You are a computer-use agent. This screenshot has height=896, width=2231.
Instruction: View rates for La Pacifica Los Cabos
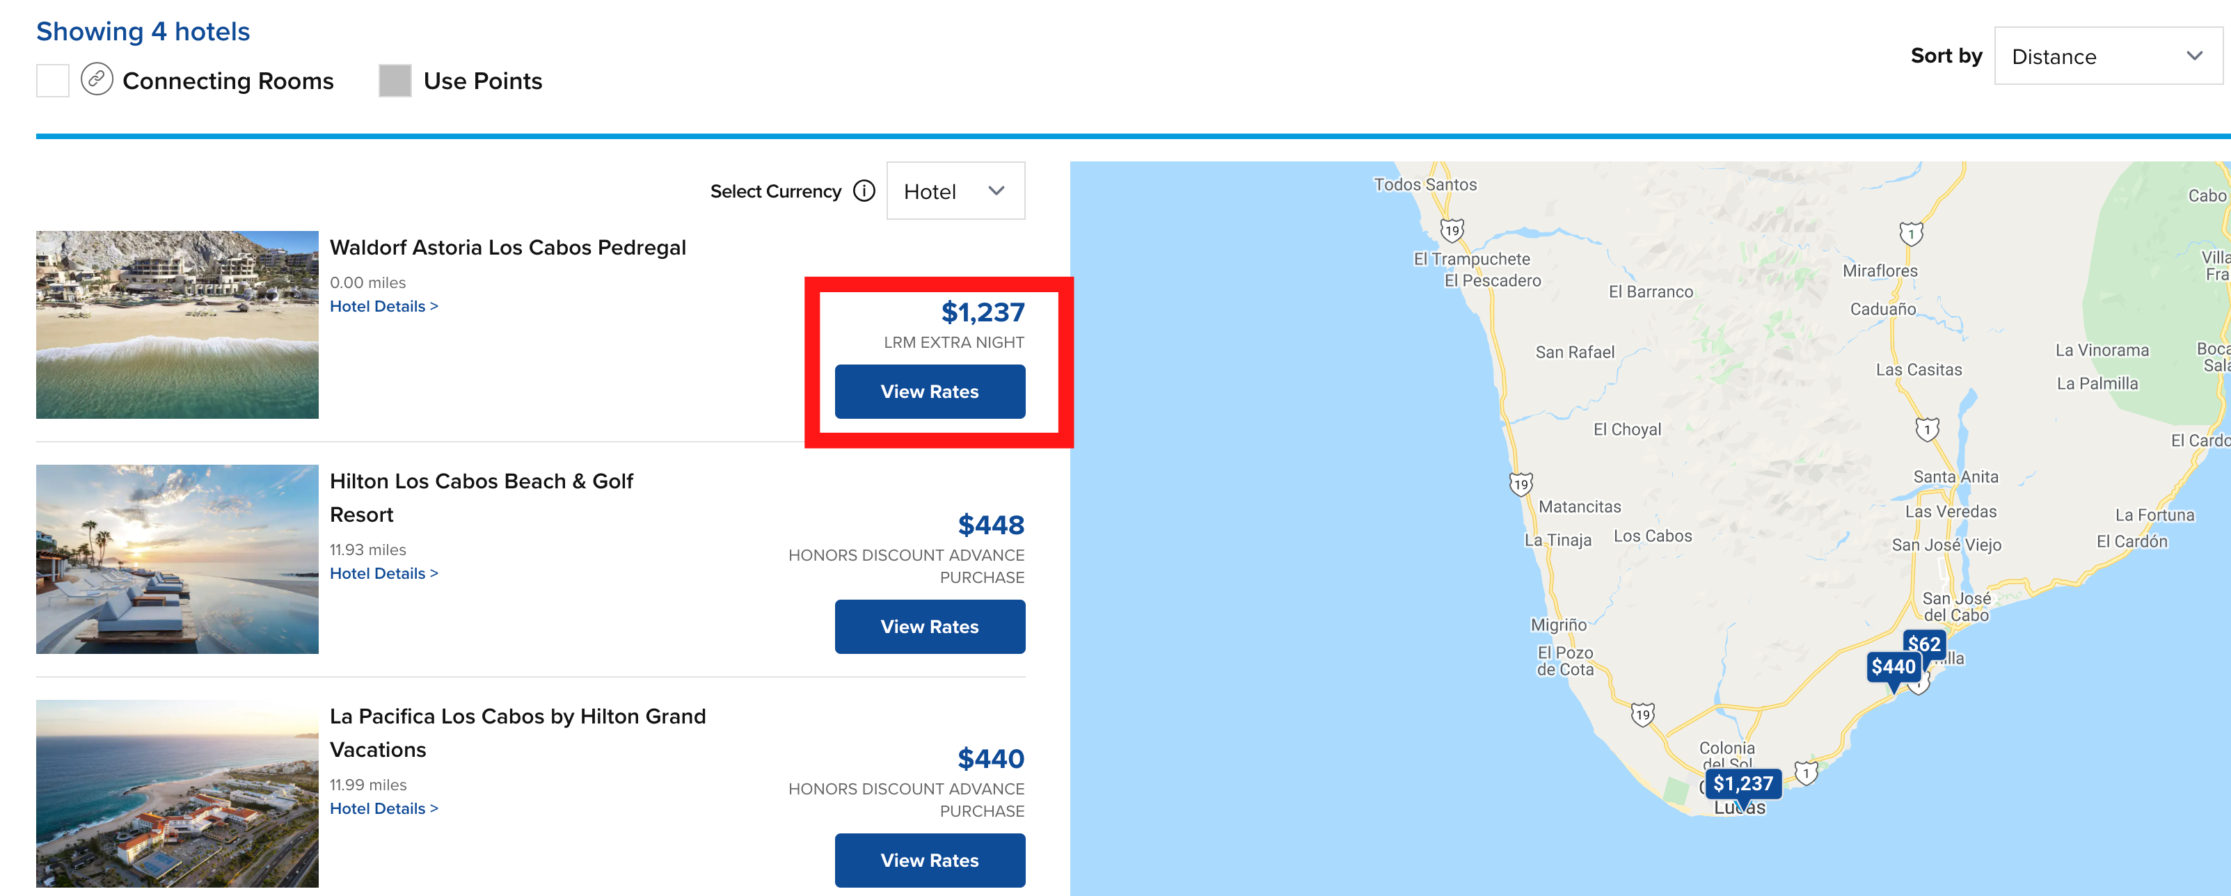[x=929, y=860]
